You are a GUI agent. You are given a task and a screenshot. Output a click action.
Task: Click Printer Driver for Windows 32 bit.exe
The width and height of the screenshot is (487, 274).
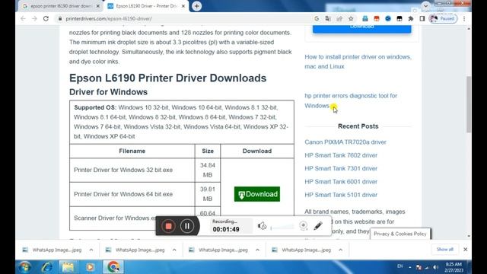pos(123,170)
